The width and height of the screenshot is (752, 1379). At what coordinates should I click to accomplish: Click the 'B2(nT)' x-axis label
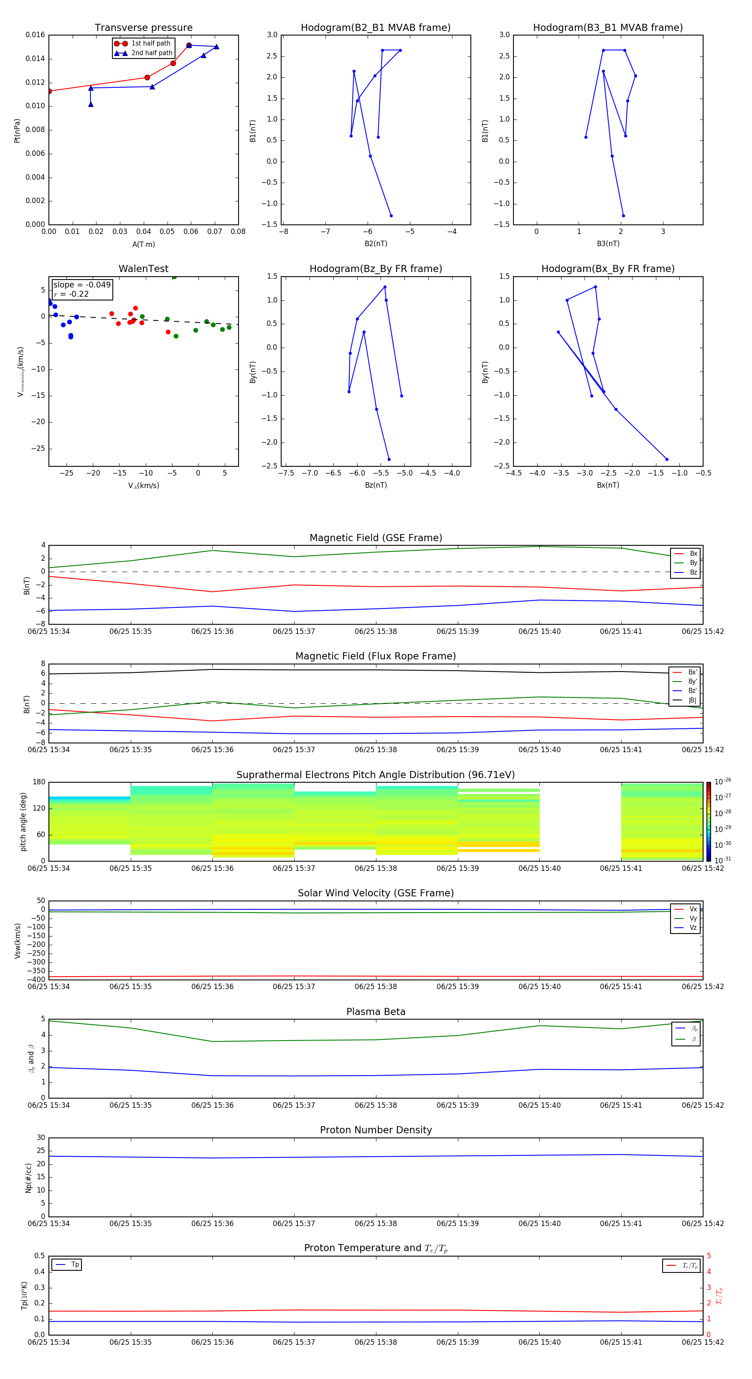click(376, 244)
